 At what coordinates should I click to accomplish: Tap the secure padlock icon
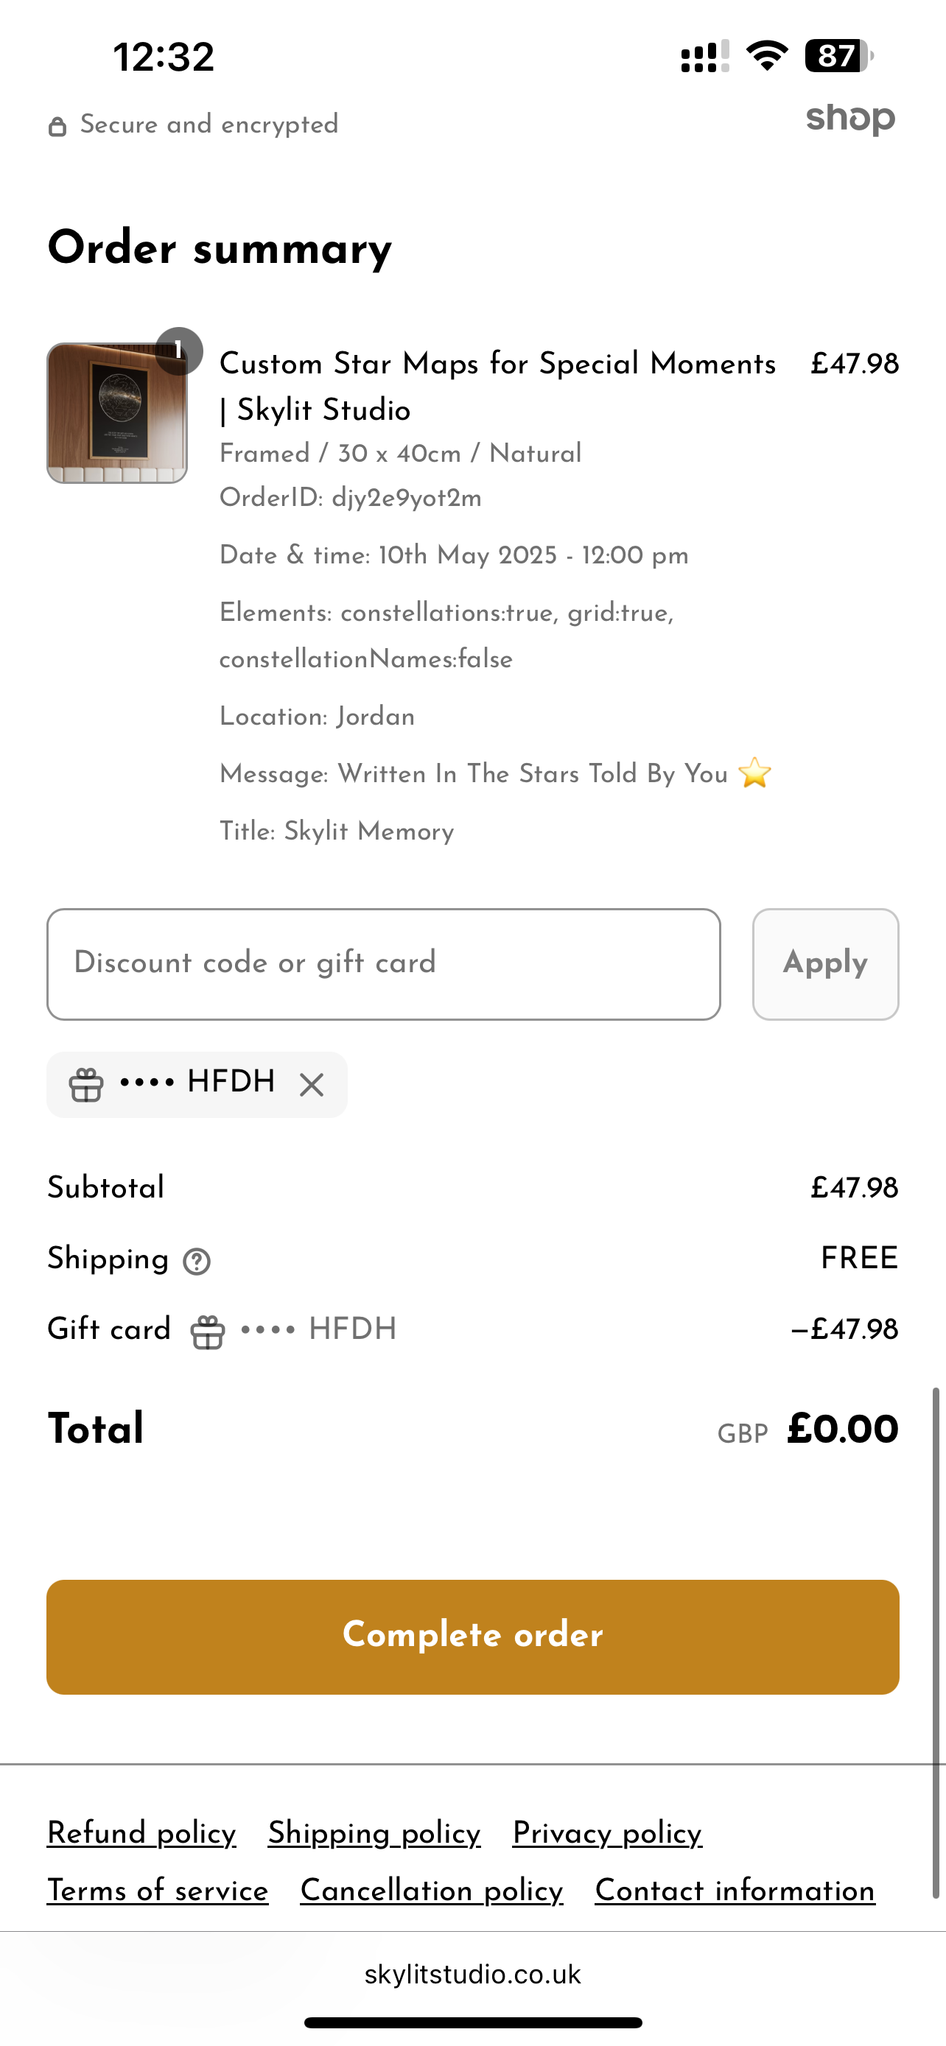click(x=57, y=126)
